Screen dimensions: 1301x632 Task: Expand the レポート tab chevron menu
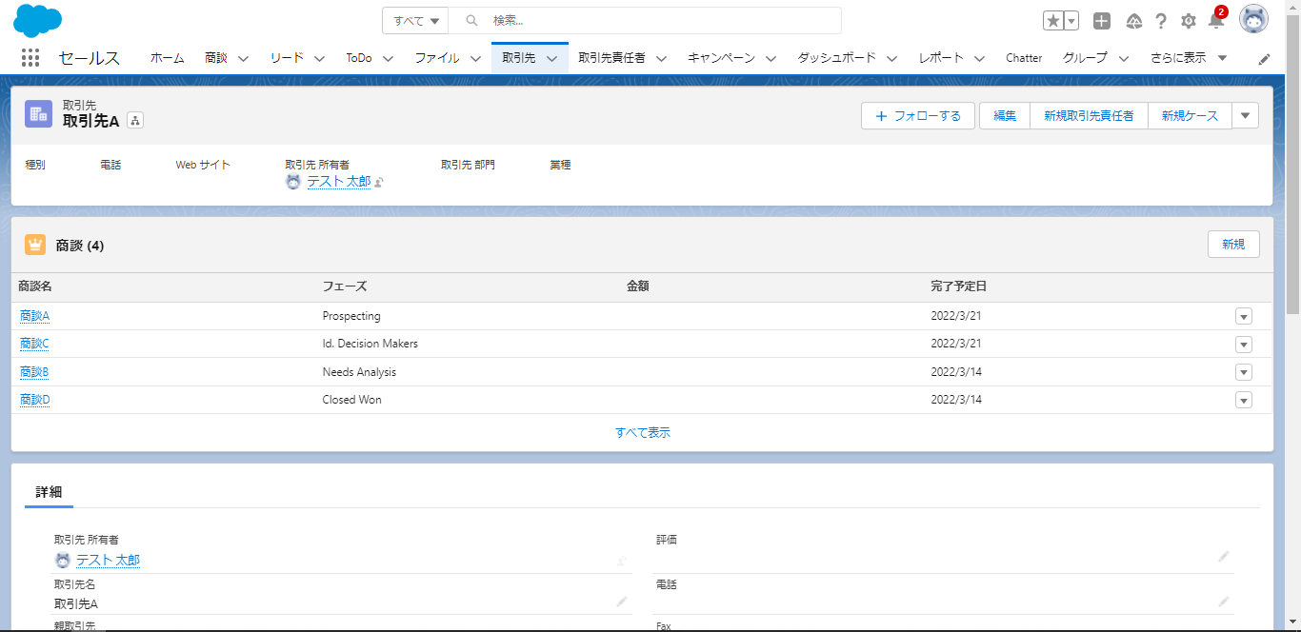(x=979, y=58)
